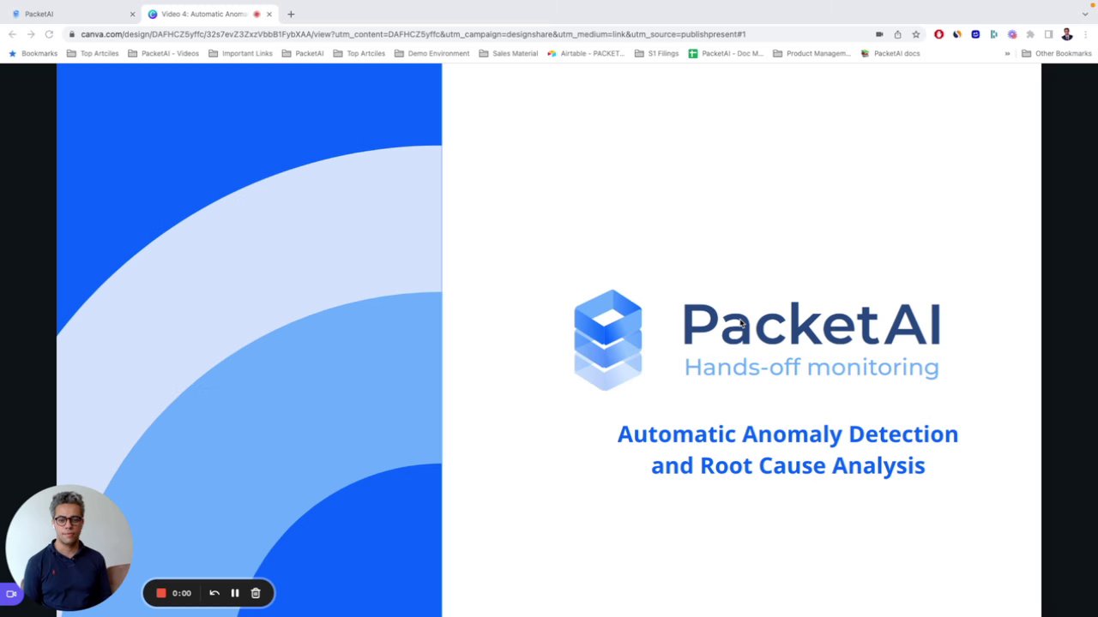Open the Product Management bookmark folder
The image size is (1098, 617).
812,53
